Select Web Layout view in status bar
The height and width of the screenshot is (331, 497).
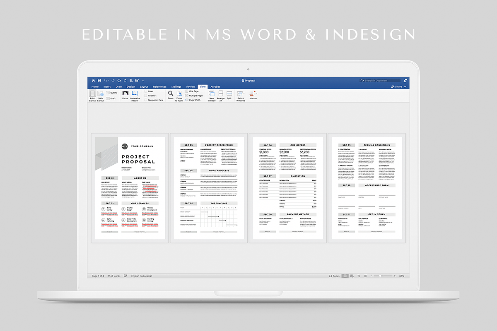tap(352, 276)
